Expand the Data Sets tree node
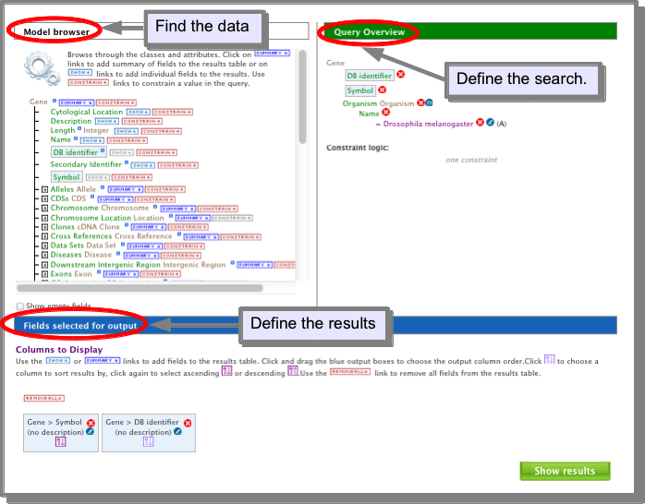Screen dimensions: 645x504 click(x=45, y=246)
